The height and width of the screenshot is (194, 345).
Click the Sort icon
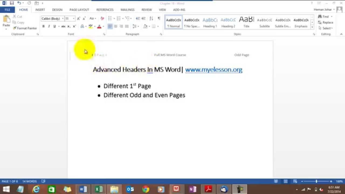click(151, 19)
